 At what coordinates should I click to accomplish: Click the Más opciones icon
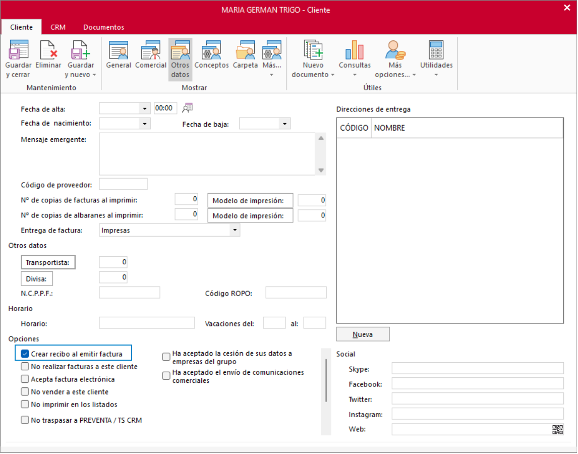pos(395,50)
